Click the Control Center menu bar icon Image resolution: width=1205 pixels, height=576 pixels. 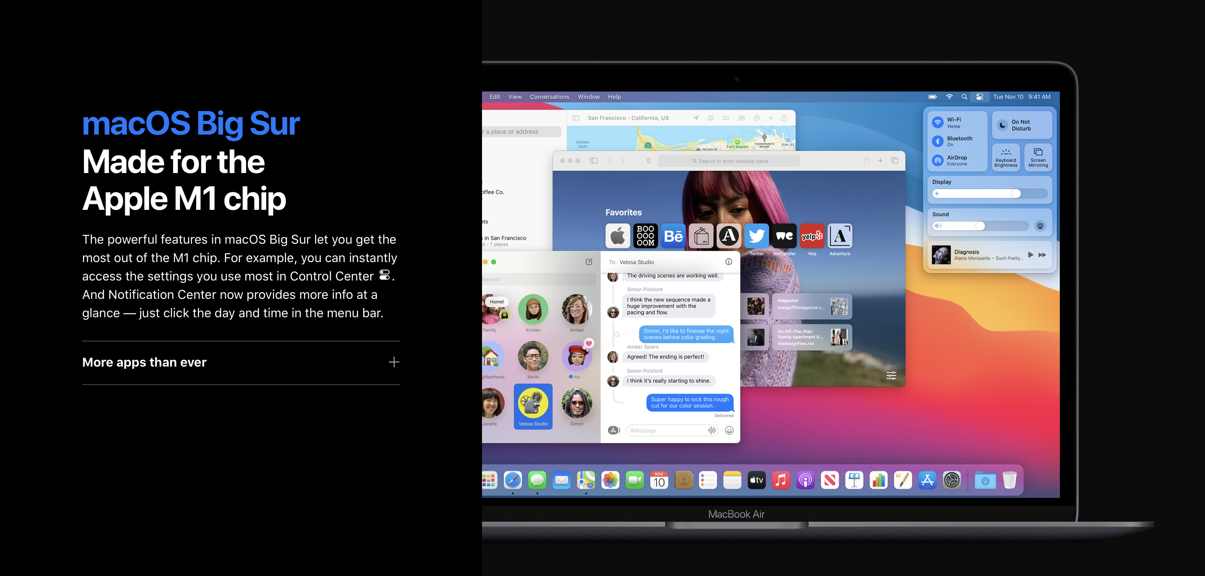coord(979,97)
